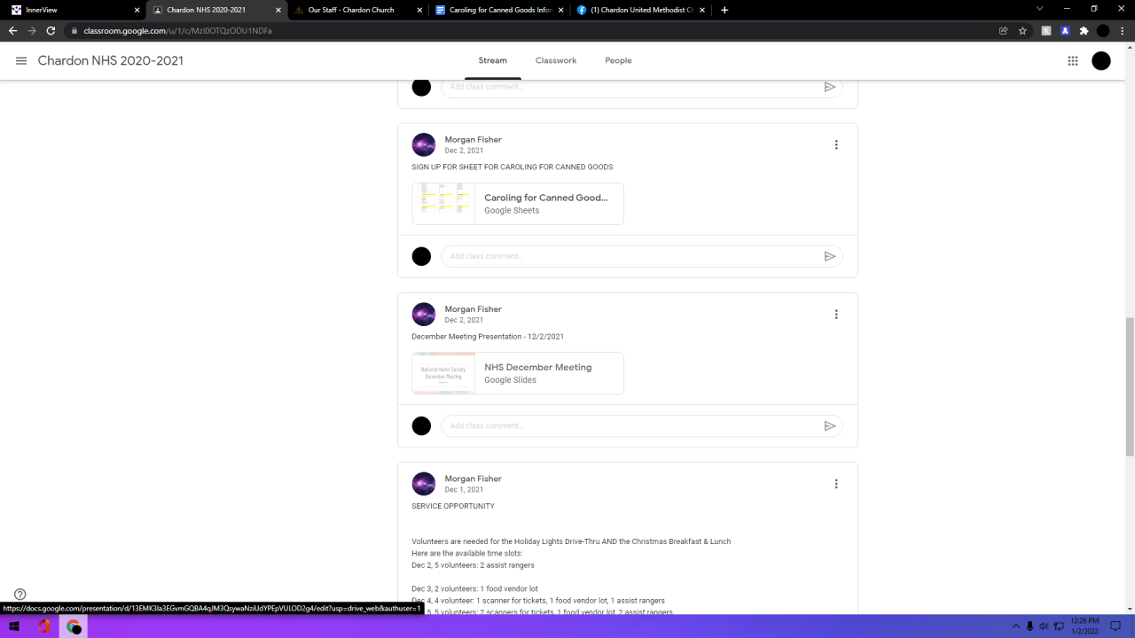Open options for December Meeting Presentation post

pos(836,315)
